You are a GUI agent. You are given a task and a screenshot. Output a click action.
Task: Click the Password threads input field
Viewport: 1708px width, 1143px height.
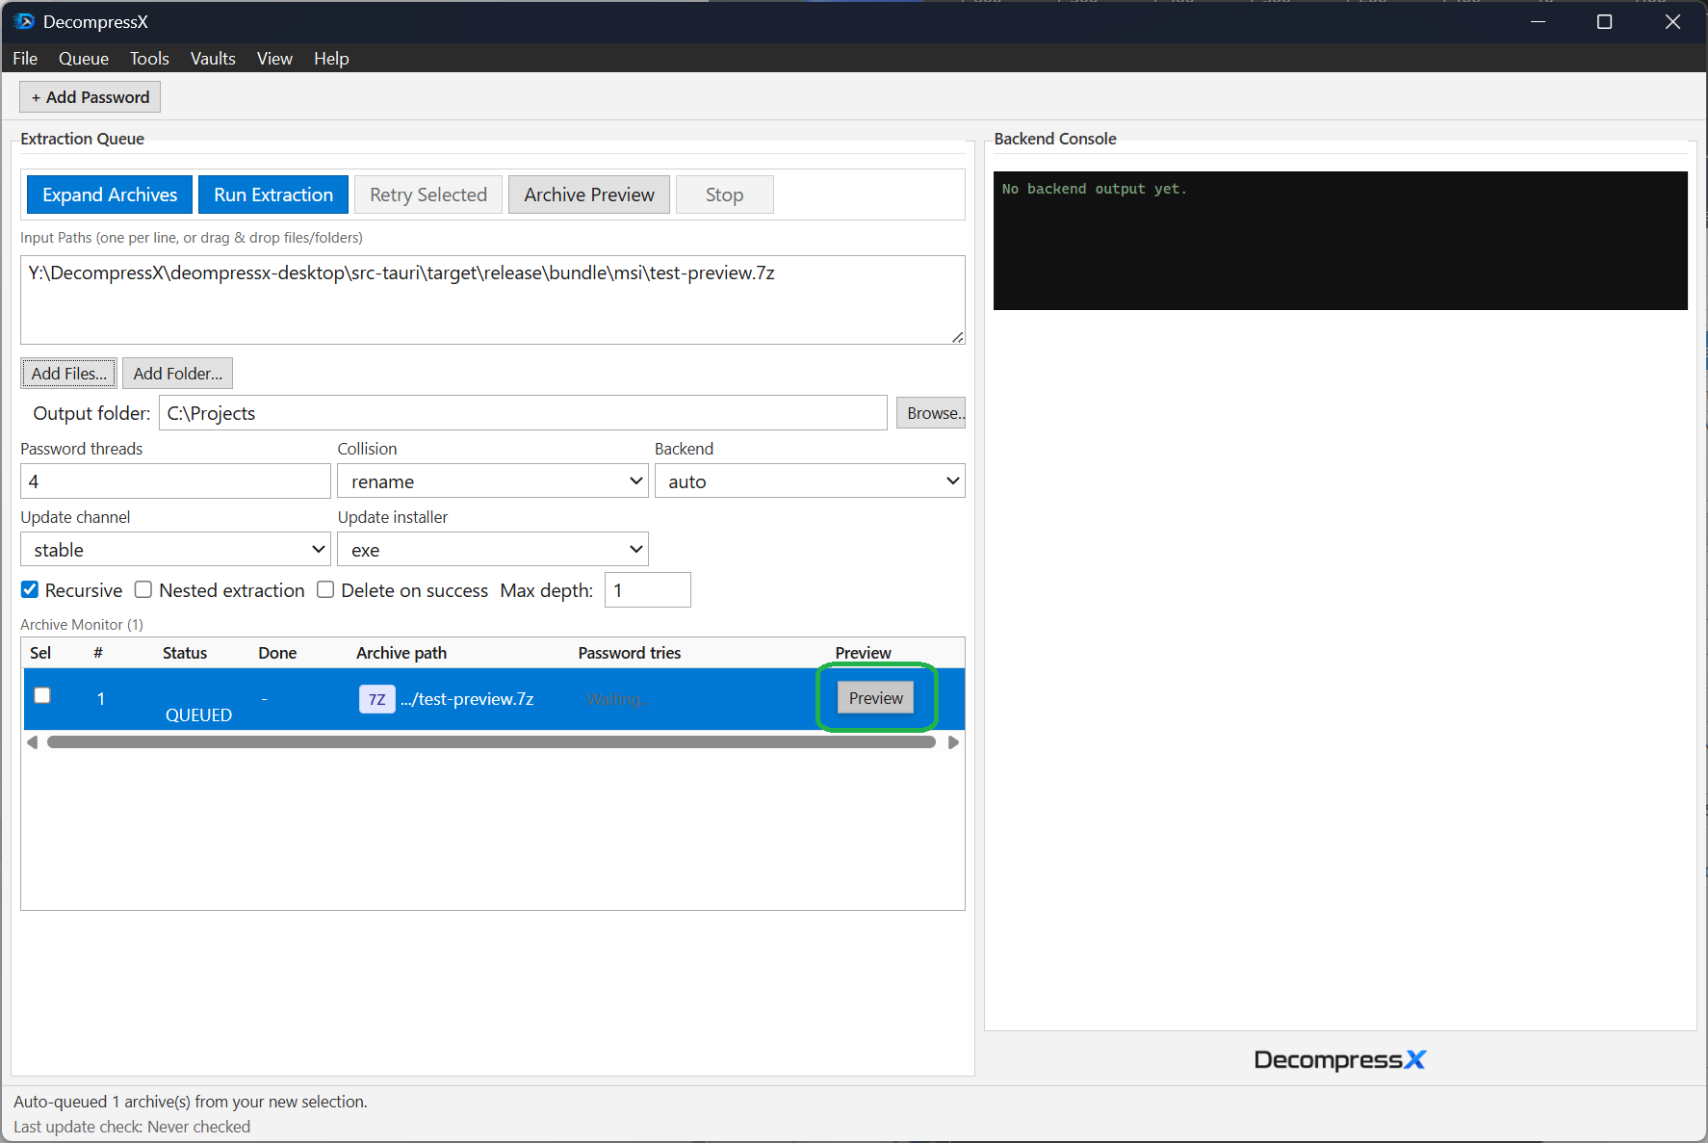[175, 481]
